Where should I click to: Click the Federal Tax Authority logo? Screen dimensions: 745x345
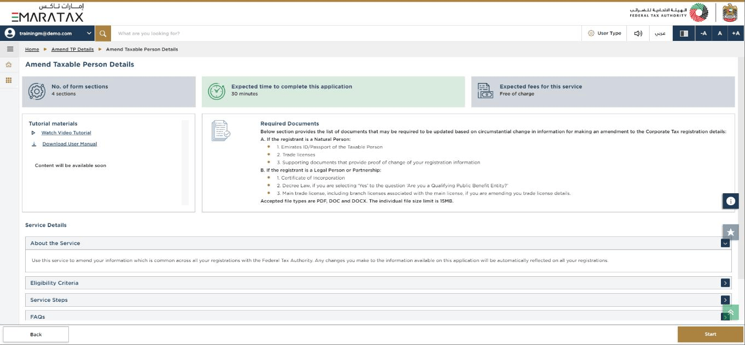pos(668,13)
